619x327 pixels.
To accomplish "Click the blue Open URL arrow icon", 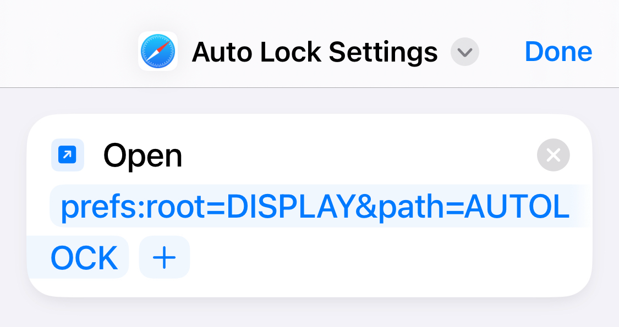I will pos(68,155).
